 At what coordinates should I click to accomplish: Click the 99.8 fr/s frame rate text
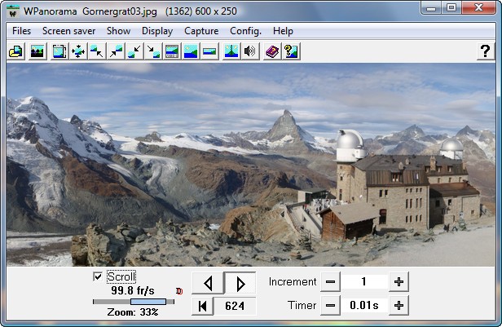click(x=133, y=291)
